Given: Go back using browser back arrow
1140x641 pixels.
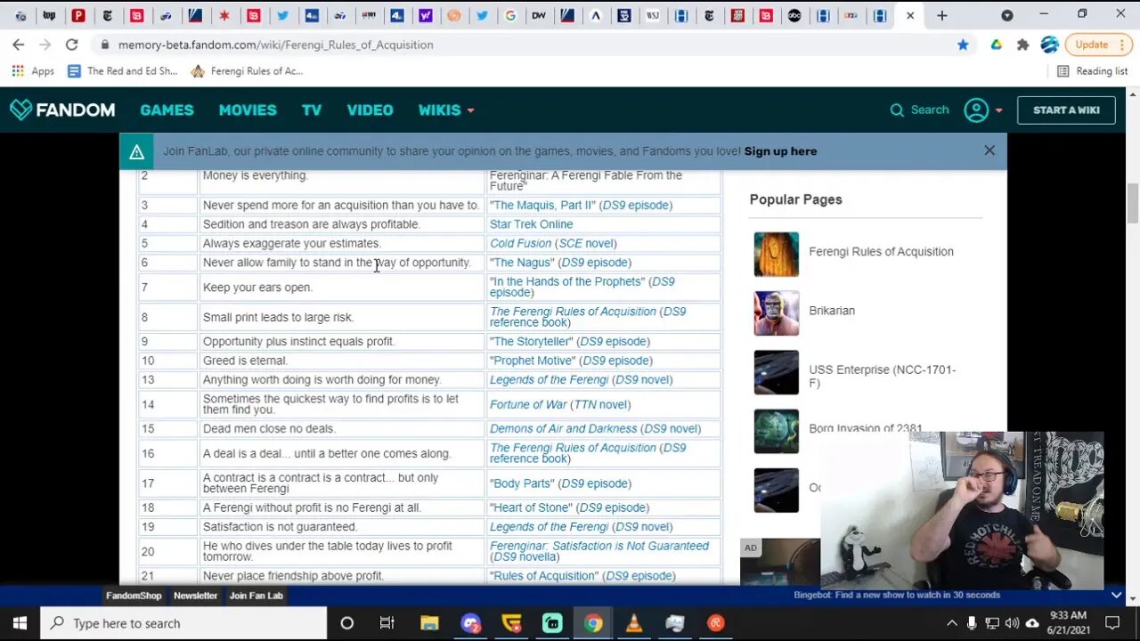Looking at the screenshot, I should pos(19,45).
